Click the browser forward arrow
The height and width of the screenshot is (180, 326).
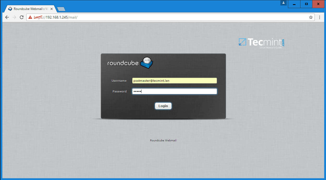click(14, 17)
